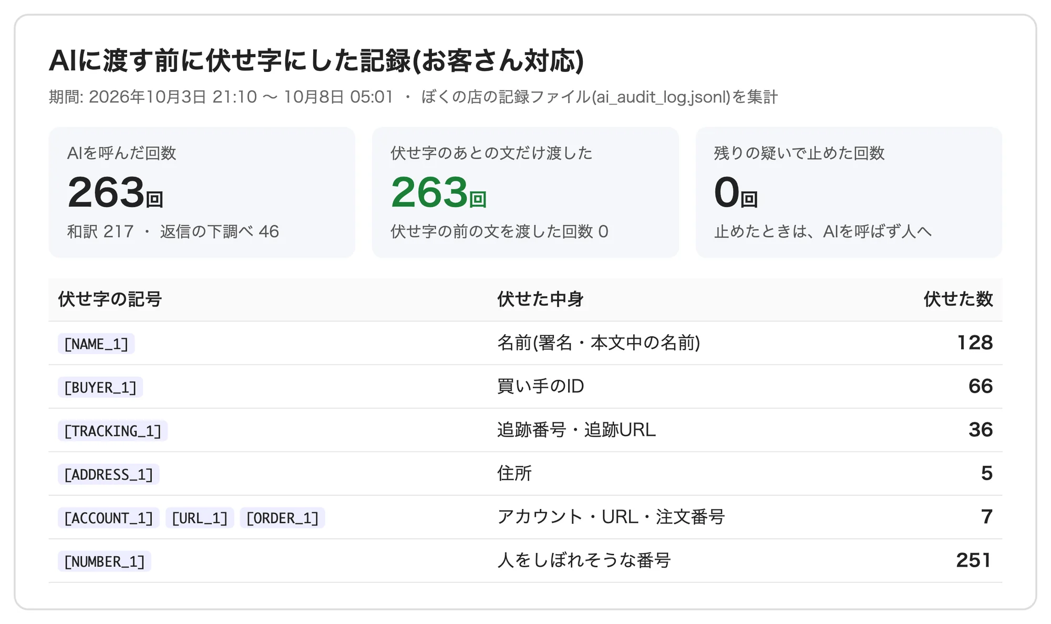Image resolution: width=1051 pixels, height=624 pixels.
Task: Click 止めたときは、AIを呼ばず人へ note
Action: pyautogui.click(x=822, y=232)
